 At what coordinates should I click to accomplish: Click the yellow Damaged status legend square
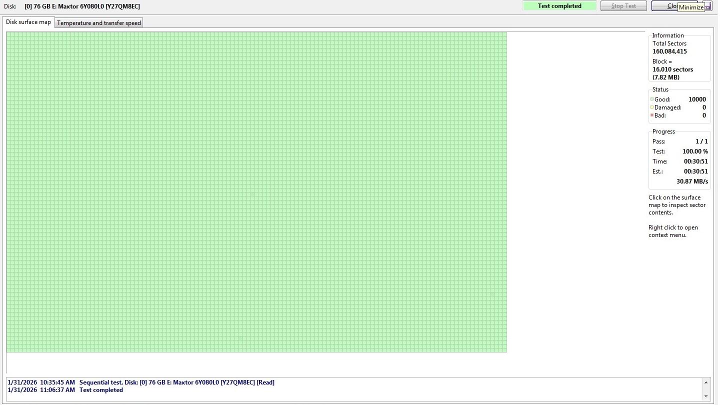(x=652, y=107)
